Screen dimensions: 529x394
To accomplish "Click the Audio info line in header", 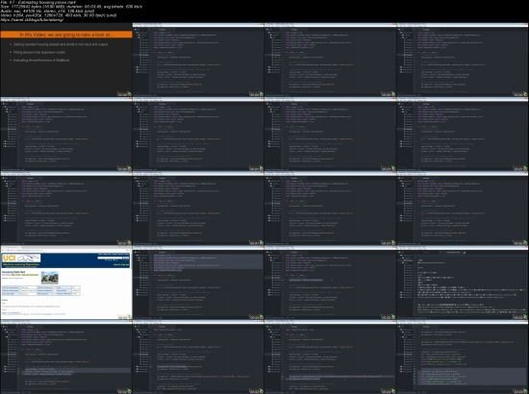I will pyautogui.click(x=47, y=12).
